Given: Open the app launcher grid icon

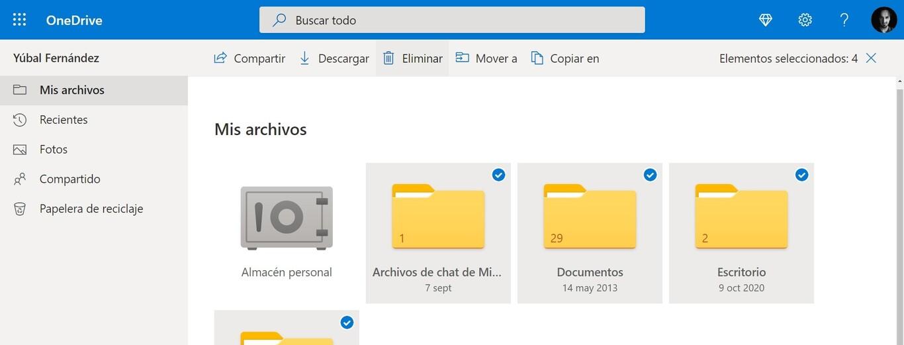Looking at the screenshot, I should [20, 20].
